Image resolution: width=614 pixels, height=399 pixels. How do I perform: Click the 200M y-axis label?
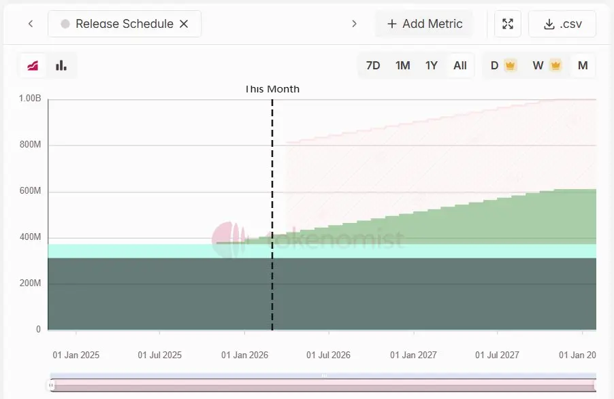[x=30, y=283]
